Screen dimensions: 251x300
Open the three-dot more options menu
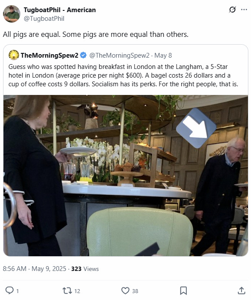tap(244, 10)
